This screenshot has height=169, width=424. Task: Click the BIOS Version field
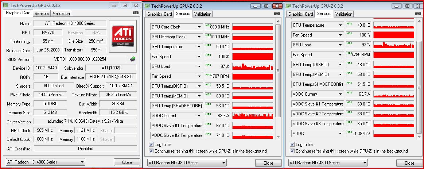coord(80,59)
